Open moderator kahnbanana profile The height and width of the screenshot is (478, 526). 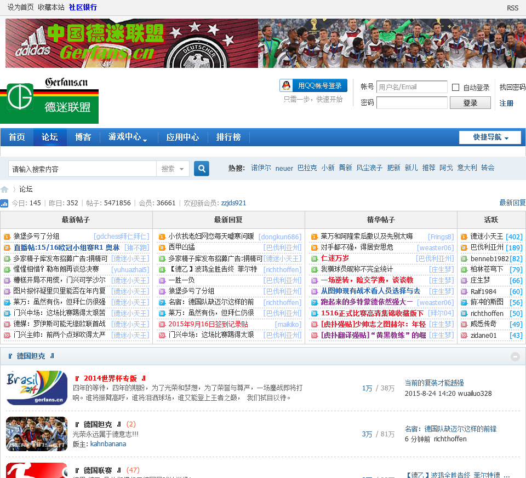coord(108,444)
